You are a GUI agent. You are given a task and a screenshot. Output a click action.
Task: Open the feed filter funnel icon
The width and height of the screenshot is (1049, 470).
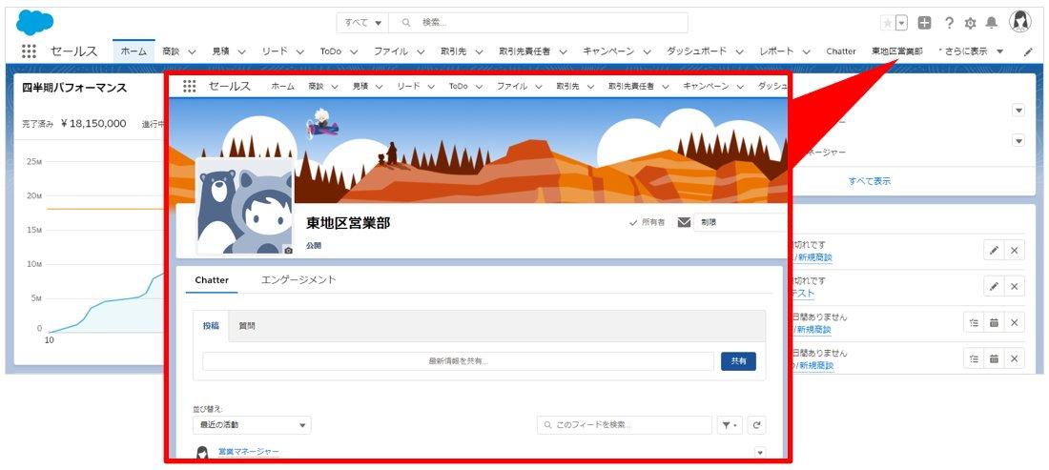[x=730, y=425]
